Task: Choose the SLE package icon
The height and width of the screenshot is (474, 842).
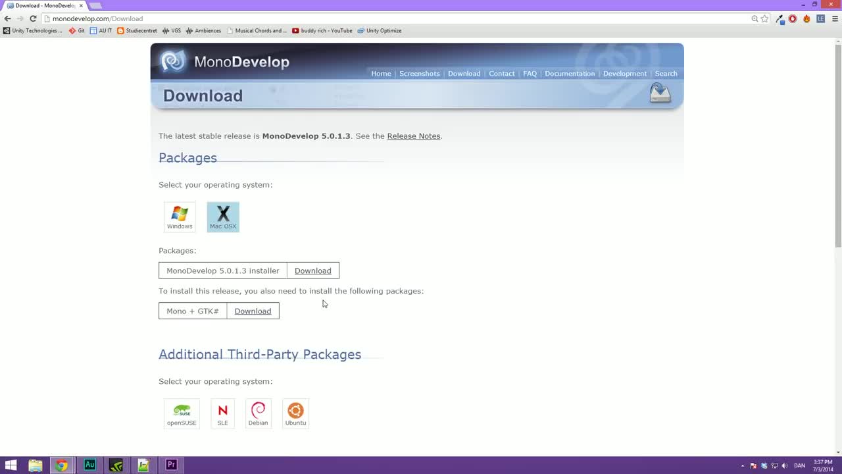Action: tap(222, 413)
